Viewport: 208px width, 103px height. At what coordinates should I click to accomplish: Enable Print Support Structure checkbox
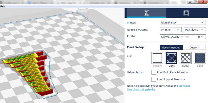(x=154, y=79)
